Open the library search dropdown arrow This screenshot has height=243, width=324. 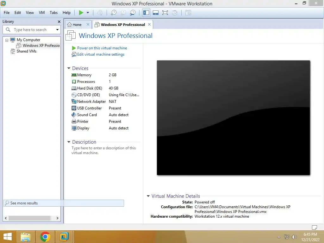point(57,30)
